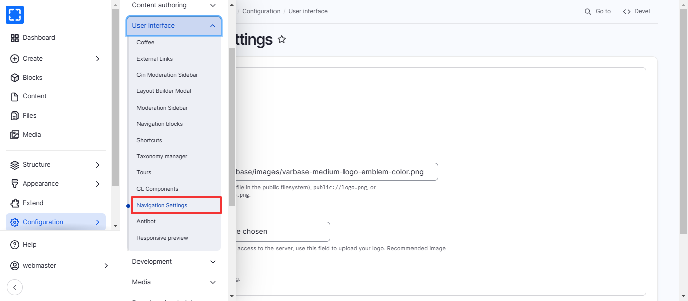The width and height of the screenshot is (688, 301).
Task: Open the Media image icon
Action: [x=15, y=135]
